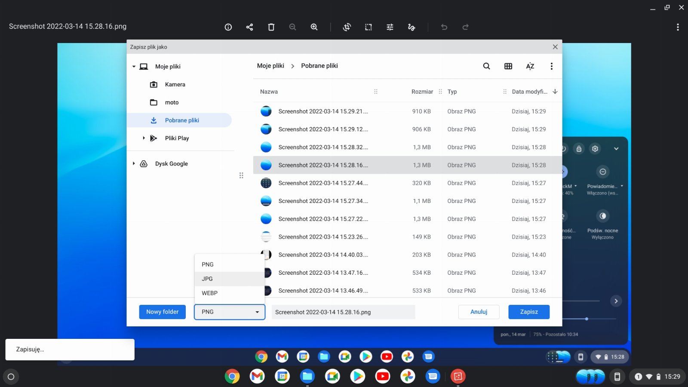Open the ChromeOS launcher circle button

tap(11, 377)
